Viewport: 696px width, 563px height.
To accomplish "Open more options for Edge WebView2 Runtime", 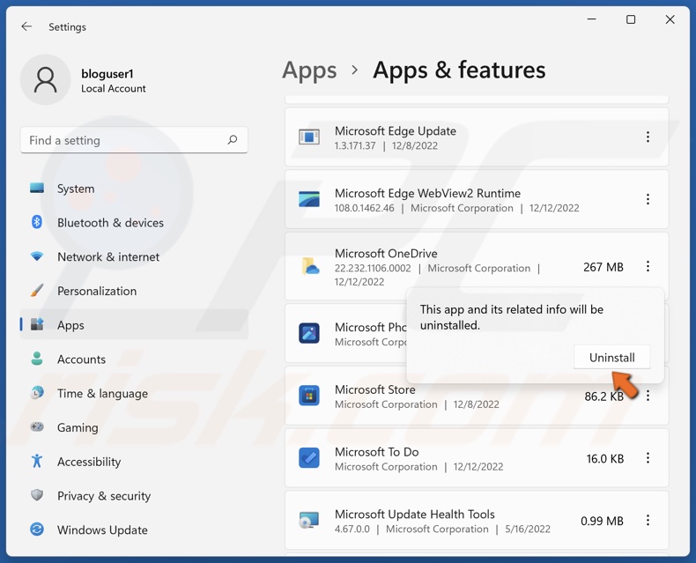I will click(648, 200).
